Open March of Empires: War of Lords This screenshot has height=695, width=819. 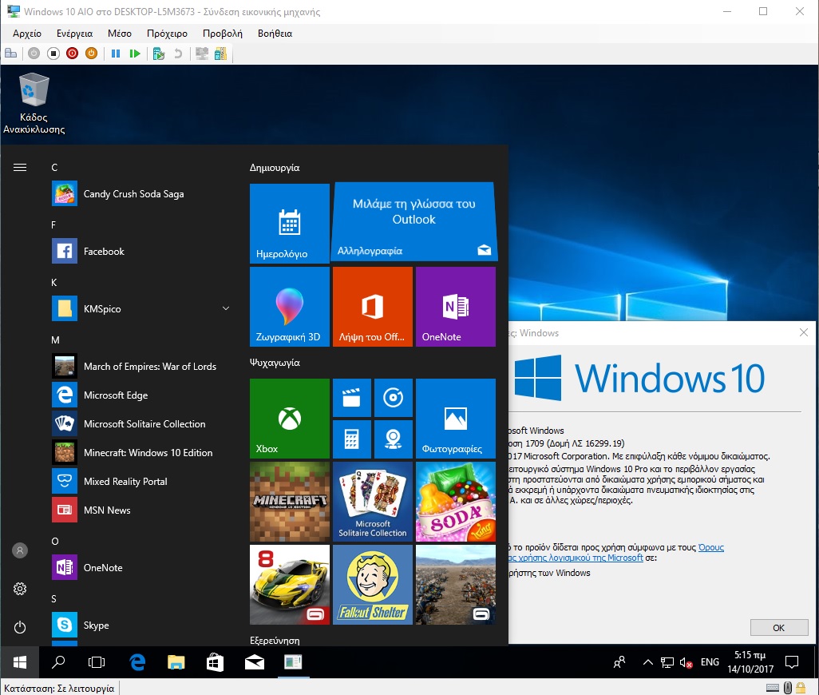tap(141, 367)
